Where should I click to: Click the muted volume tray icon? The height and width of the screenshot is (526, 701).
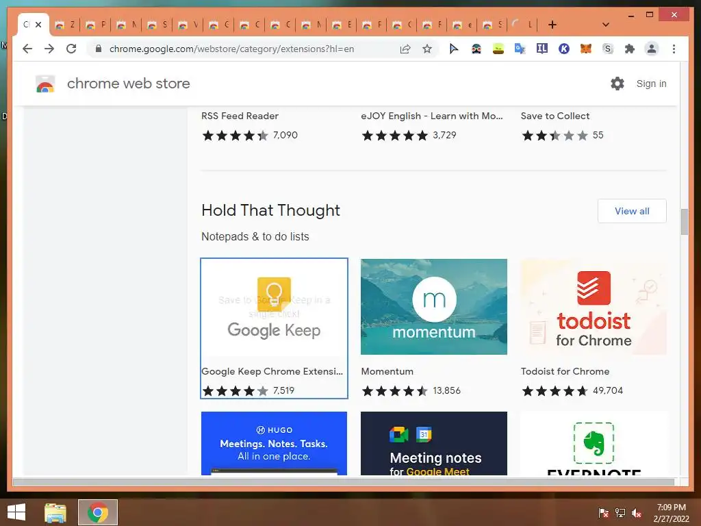(637, 513)
